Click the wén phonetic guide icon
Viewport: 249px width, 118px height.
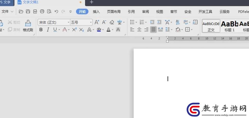(x=119, y=22)
